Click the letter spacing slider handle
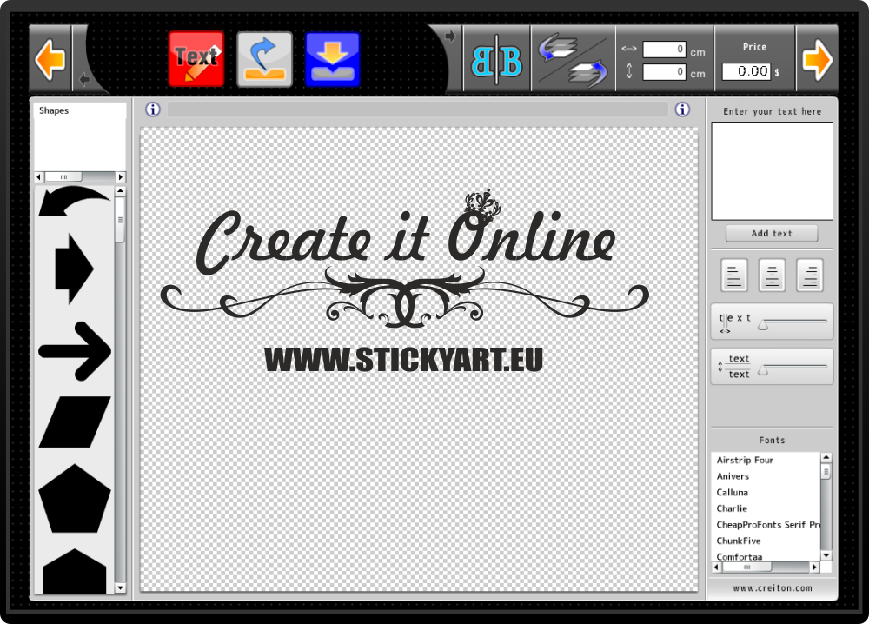The height and width of the screenshot is (624, 869). pyautogui.click(x=762, y=324)
